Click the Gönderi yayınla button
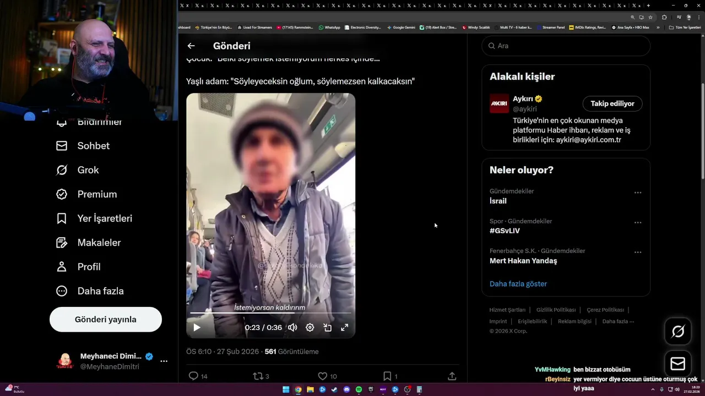 pos(106,320)
